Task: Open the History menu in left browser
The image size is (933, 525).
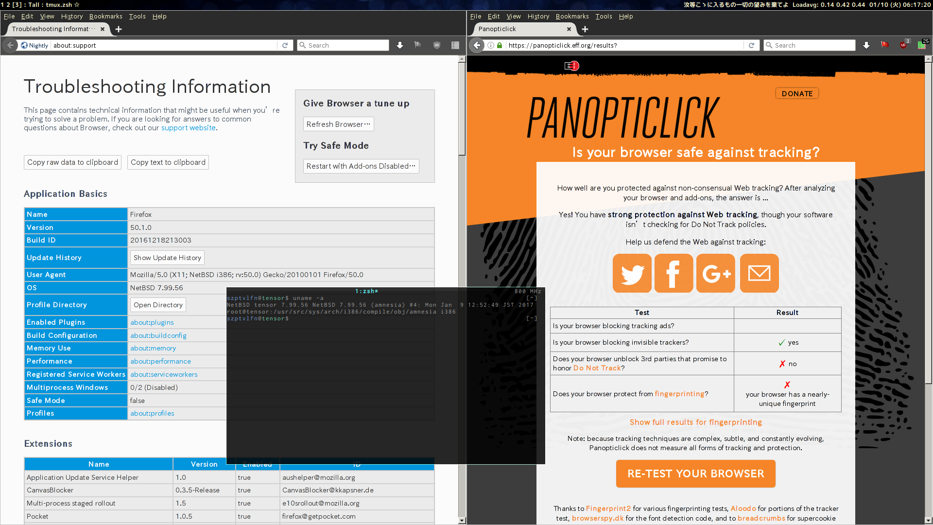Action: 72,16
